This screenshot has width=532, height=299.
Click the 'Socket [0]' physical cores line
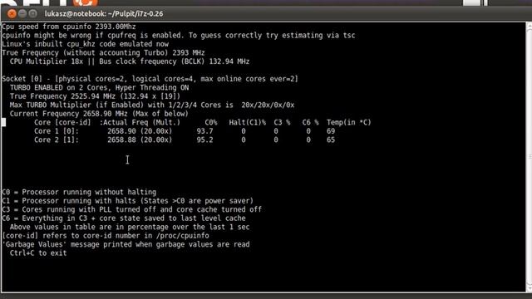[150, 79]
